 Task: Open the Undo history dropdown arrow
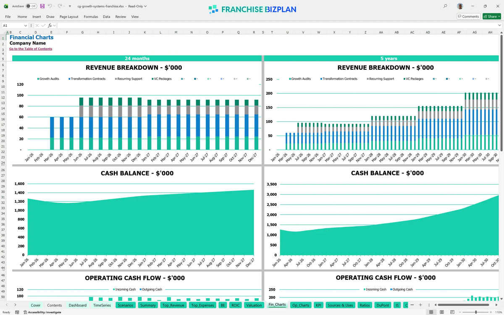pyautogui.click(x=55, y=6)
